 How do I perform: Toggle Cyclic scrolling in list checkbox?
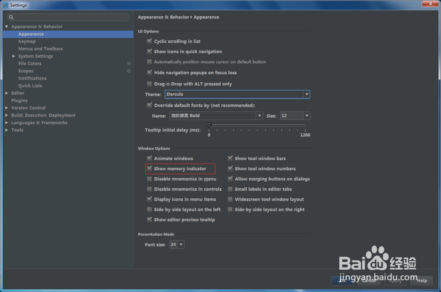(149, 41)
